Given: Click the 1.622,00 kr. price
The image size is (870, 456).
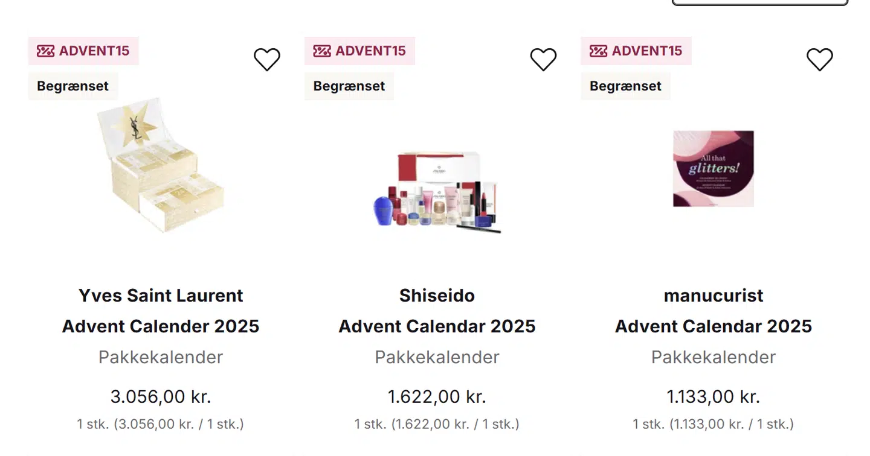Looking at the screenshot, I should click(x=437, y=397).
